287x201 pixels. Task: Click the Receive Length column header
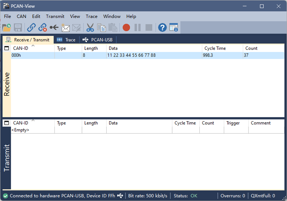pyautogui.click(x=94, y=48)
